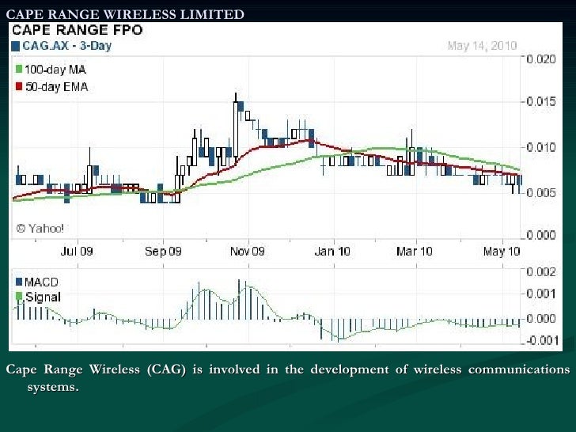
Task: Click the red 50-day EMA legend swatch
Action: click(x=19, y=87)
